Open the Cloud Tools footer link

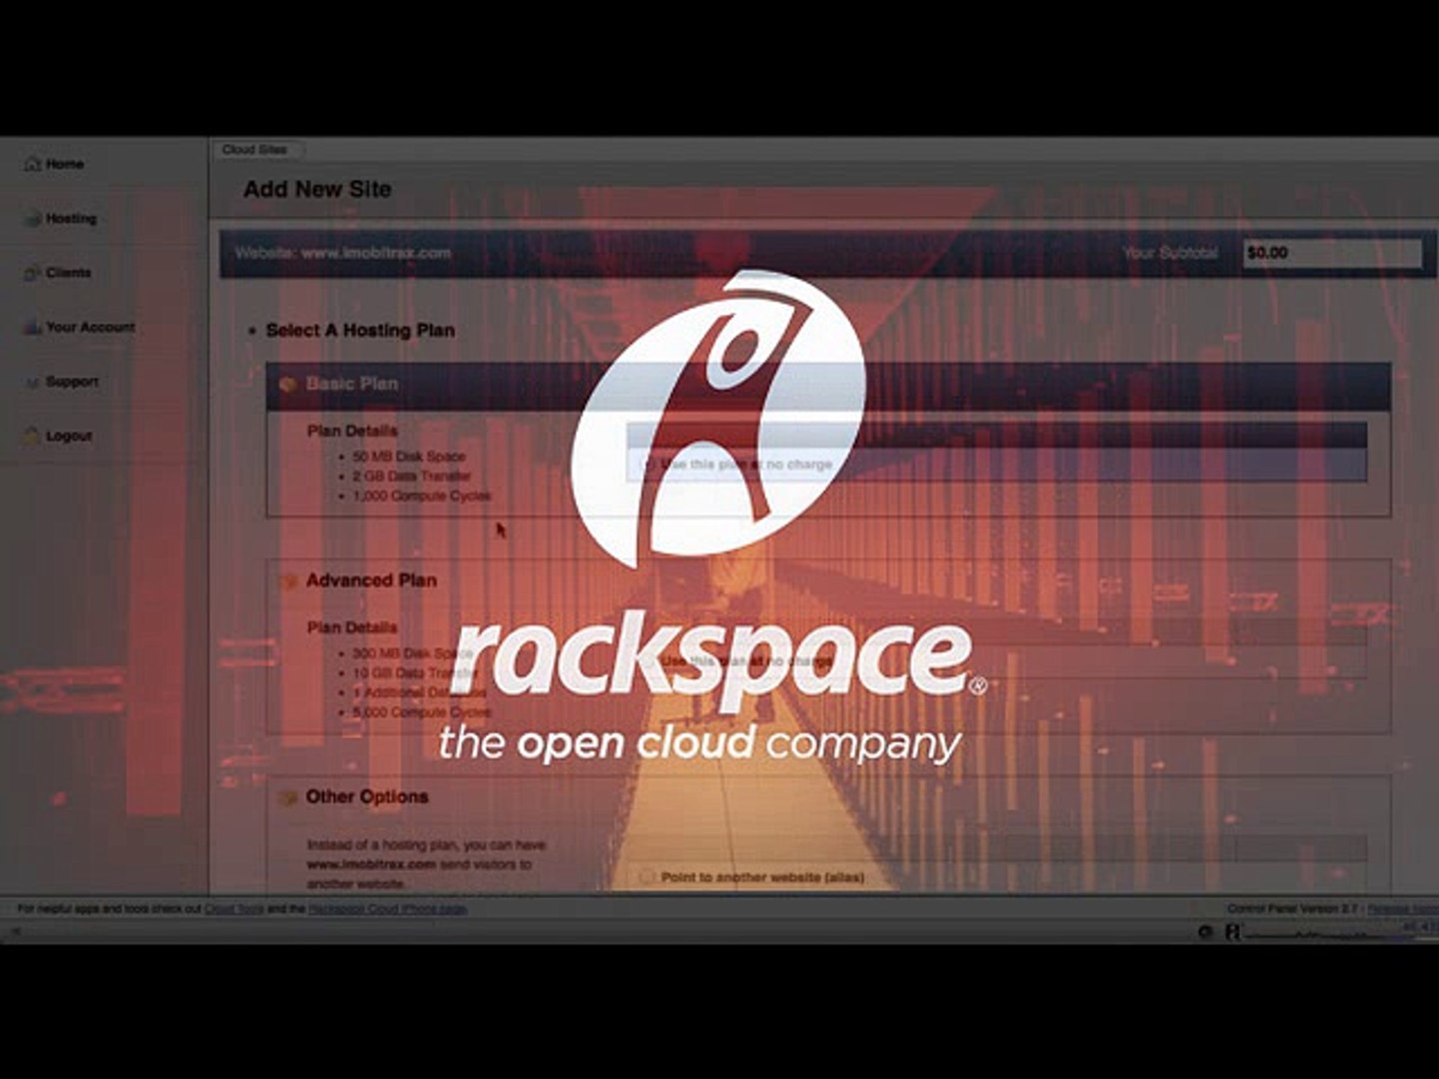234,909
